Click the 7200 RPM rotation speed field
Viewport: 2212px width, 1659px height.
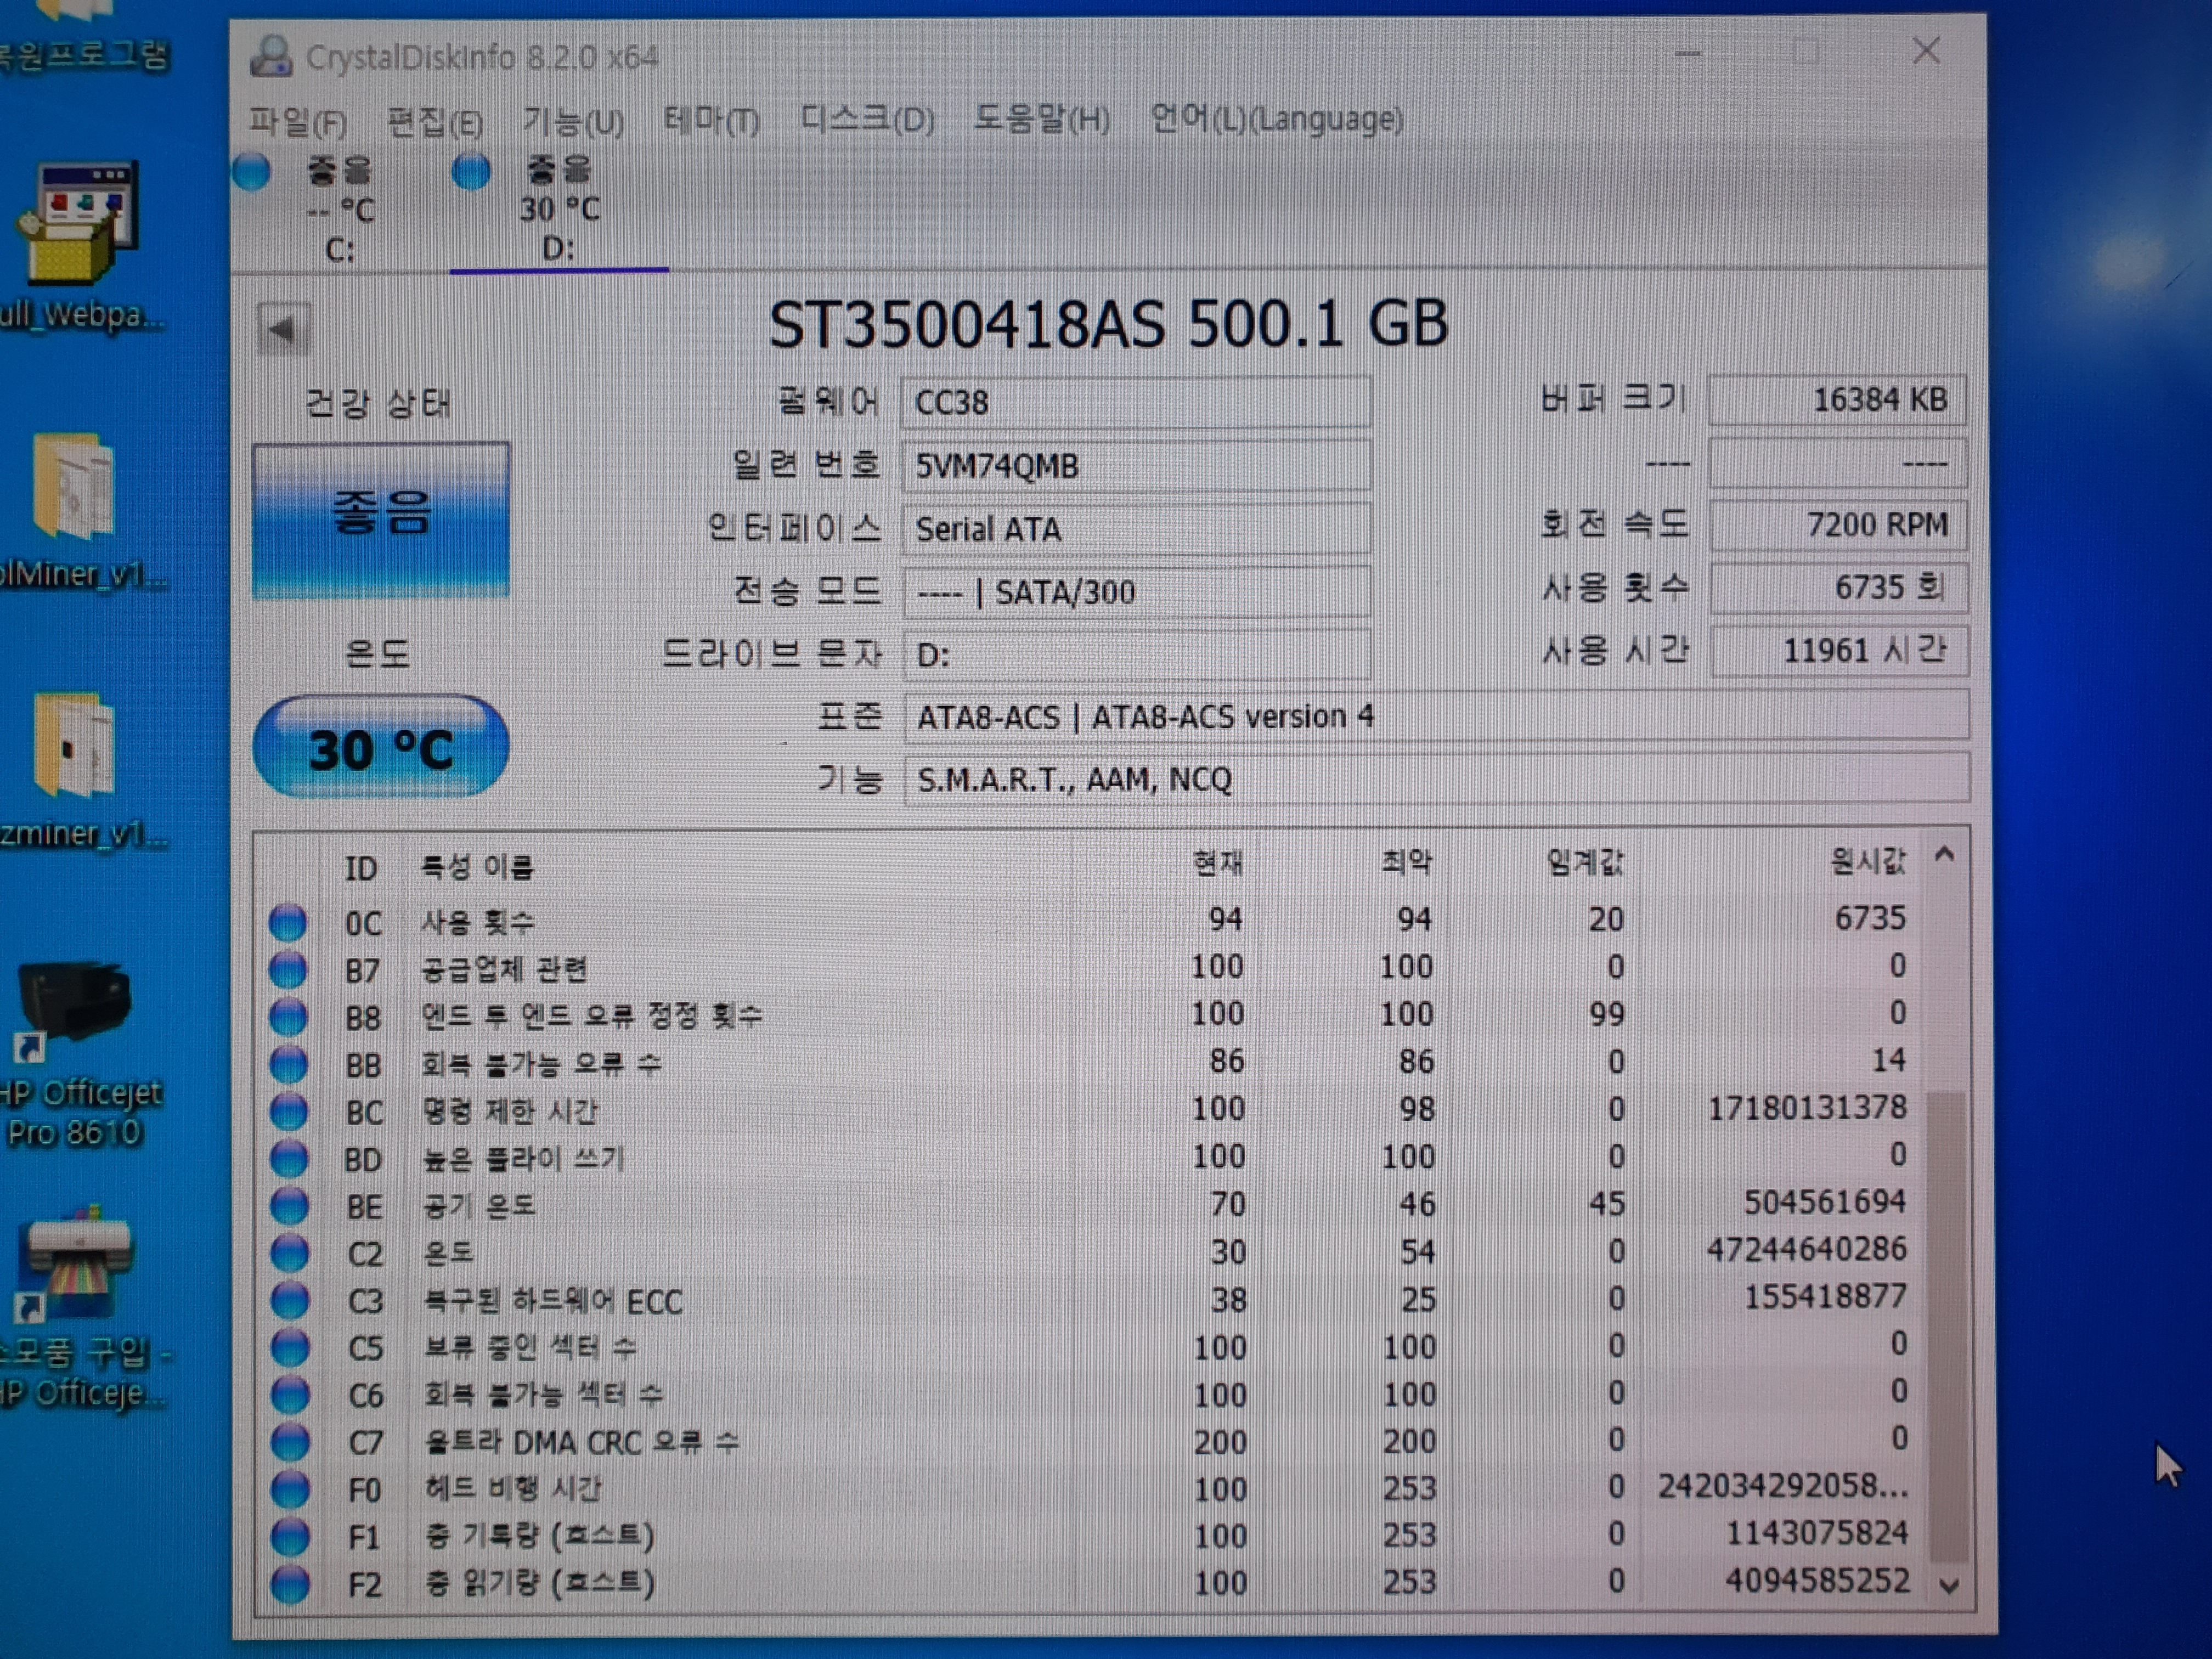click(1838, 525)
